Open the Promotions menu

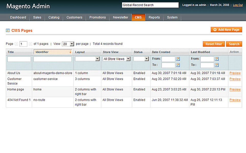tap(98, 17)
